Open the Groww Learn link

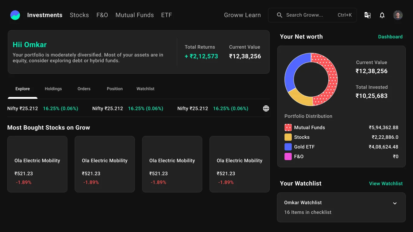(x=242, y=15)
